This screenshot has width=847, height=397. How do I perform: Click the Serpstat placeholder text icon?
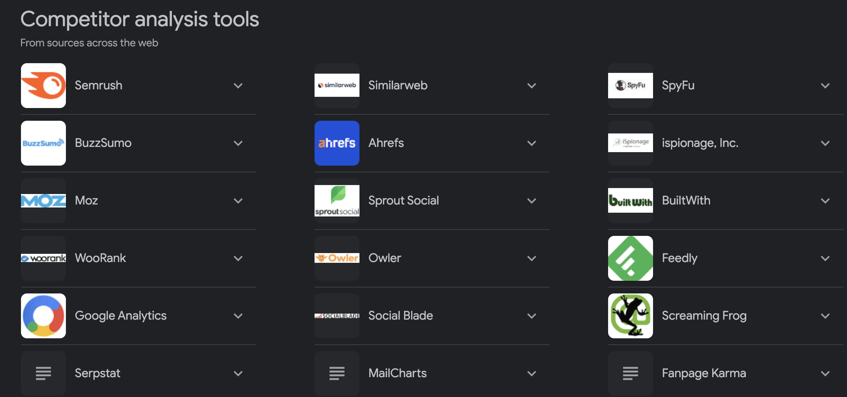click(43, 373)
